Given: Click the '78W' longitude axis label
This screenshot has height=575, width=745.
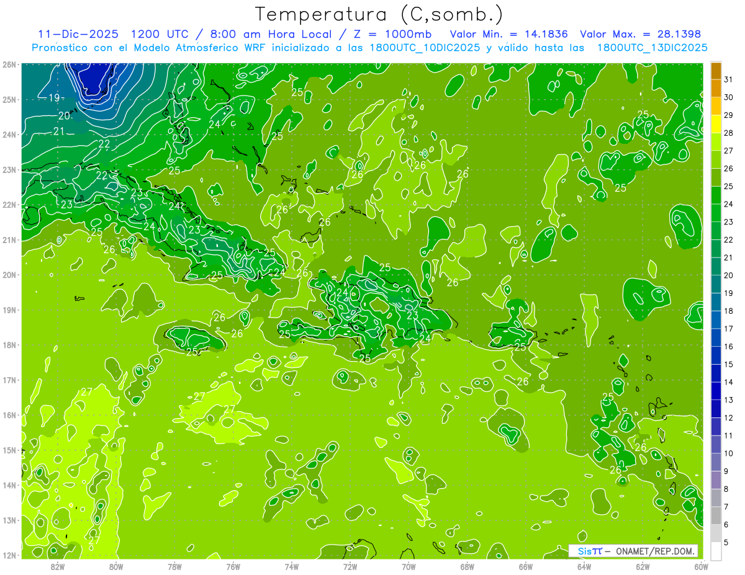Looking at the screenshot, I should 174,566.
